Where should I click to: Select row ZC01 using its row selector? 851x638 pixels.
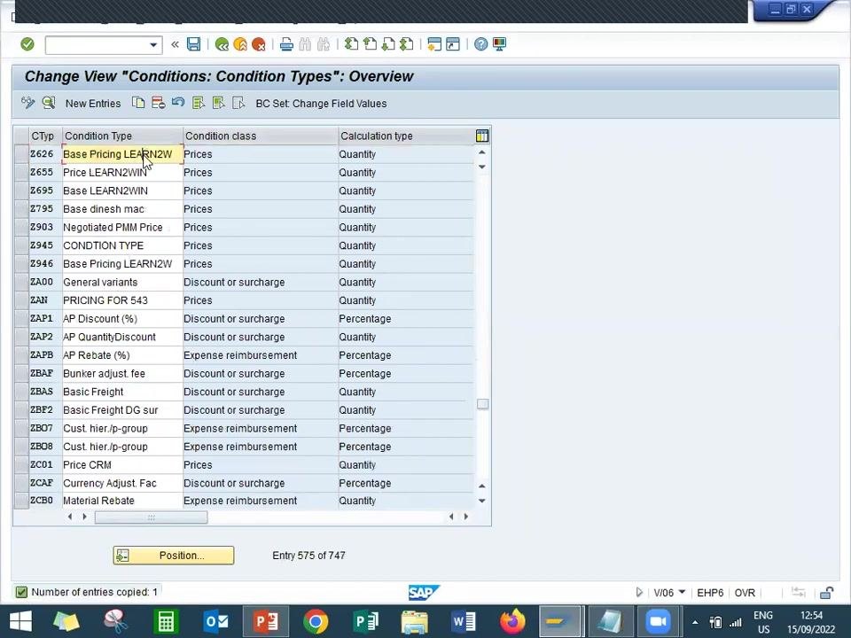pyautogui.click(x=21, y=465)
